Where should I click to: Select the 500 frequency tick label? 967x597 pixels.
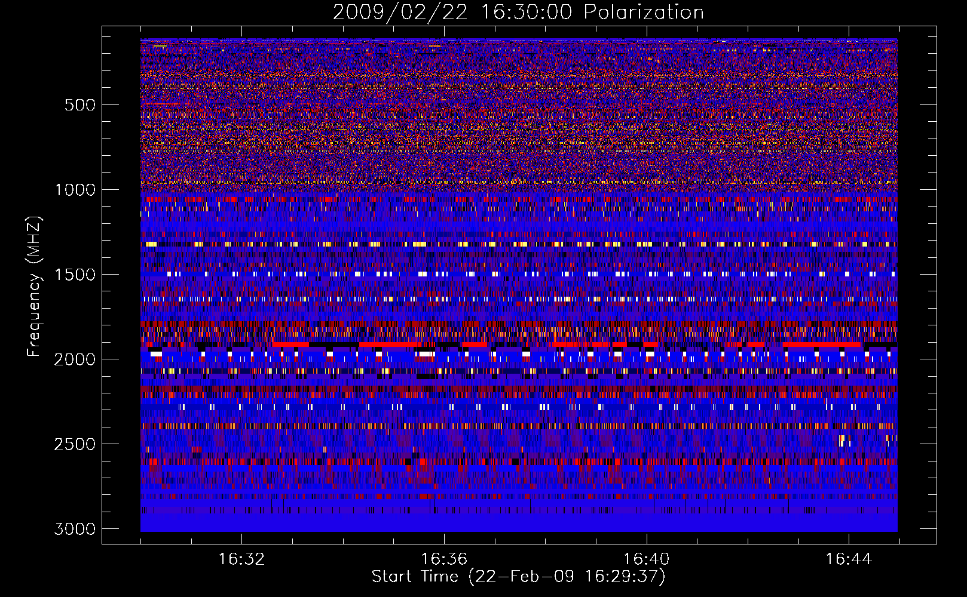tap(80, 105)
